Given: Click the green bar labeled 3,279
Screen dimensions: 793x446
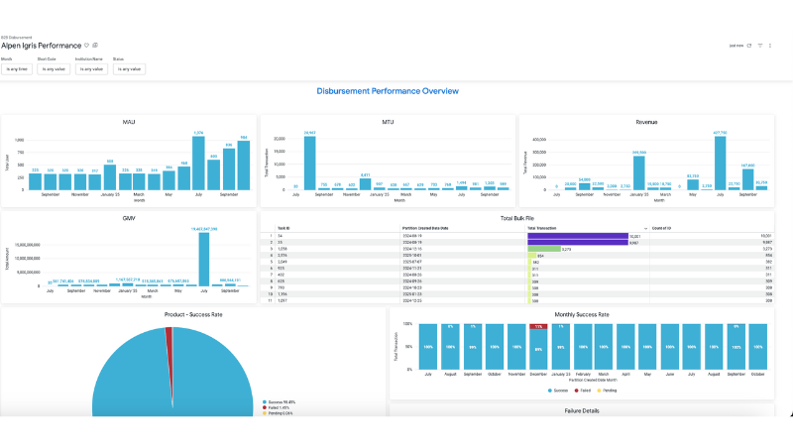Looking at the screenshot, I should (544, 249).
